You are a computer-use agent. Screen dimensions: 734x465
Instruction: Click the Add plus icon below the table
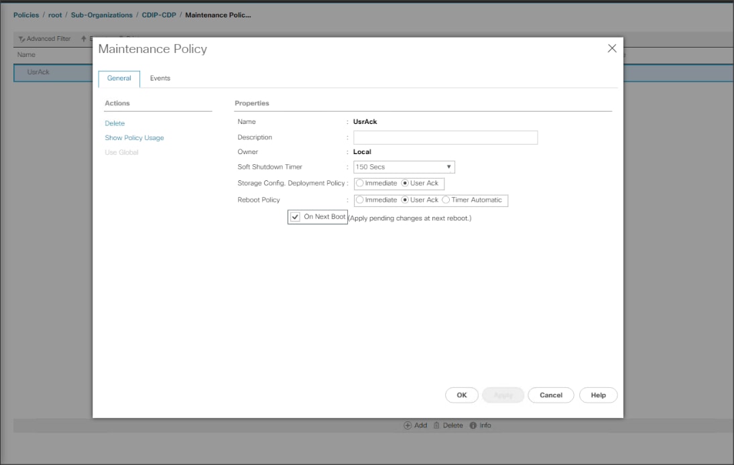pyautogui.click(x=408, y=425)
